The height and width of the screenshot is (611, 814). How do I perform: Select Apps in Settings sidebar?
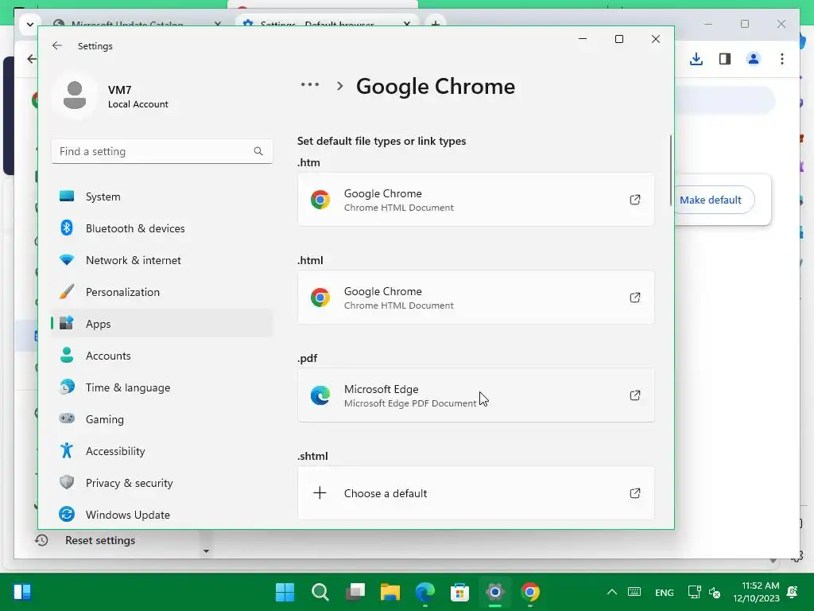[x=162, y=324]
